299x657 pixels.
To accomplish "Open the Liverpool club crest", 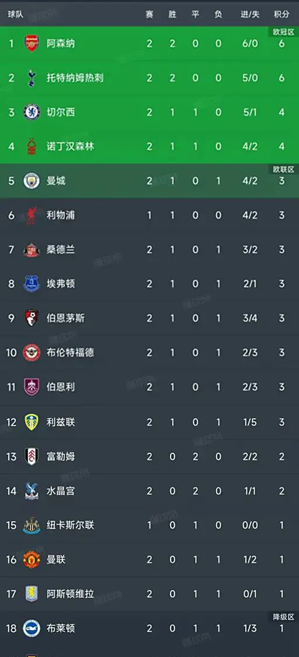I will coord(32,215).
